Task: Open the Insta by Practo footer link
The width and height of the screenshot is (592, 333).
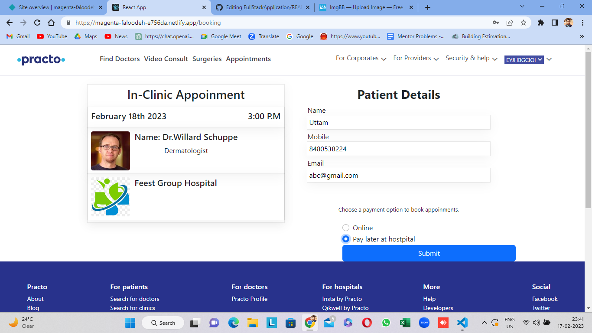Action: tap(342, 299)
